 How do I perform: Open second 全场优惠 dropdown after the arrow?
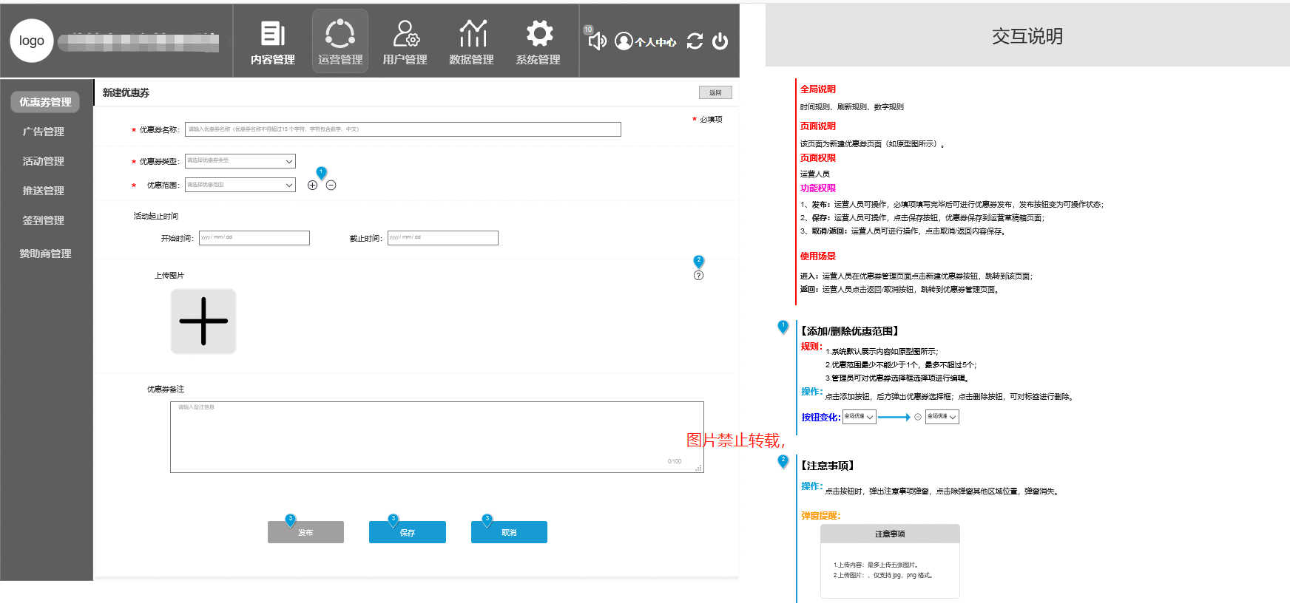click(x=942, y=417)
